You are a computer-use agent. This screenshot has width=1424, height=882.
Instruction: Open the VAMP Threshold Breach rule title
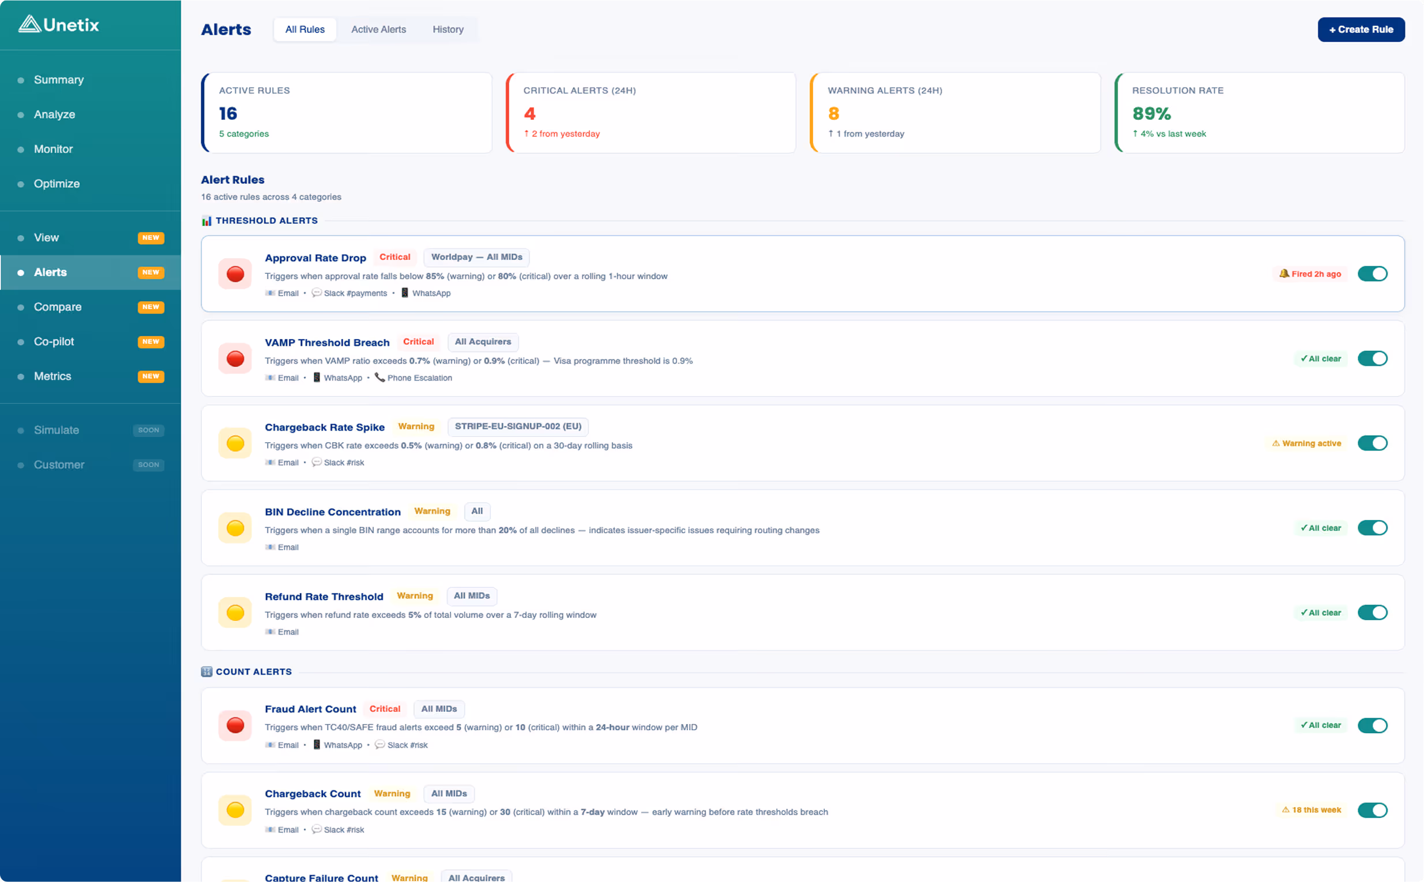point(327,342)
